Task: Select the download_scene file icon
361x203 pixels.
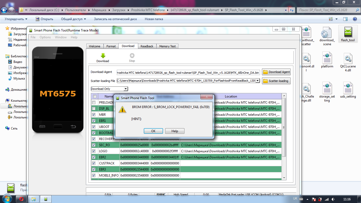Action: 327,32
